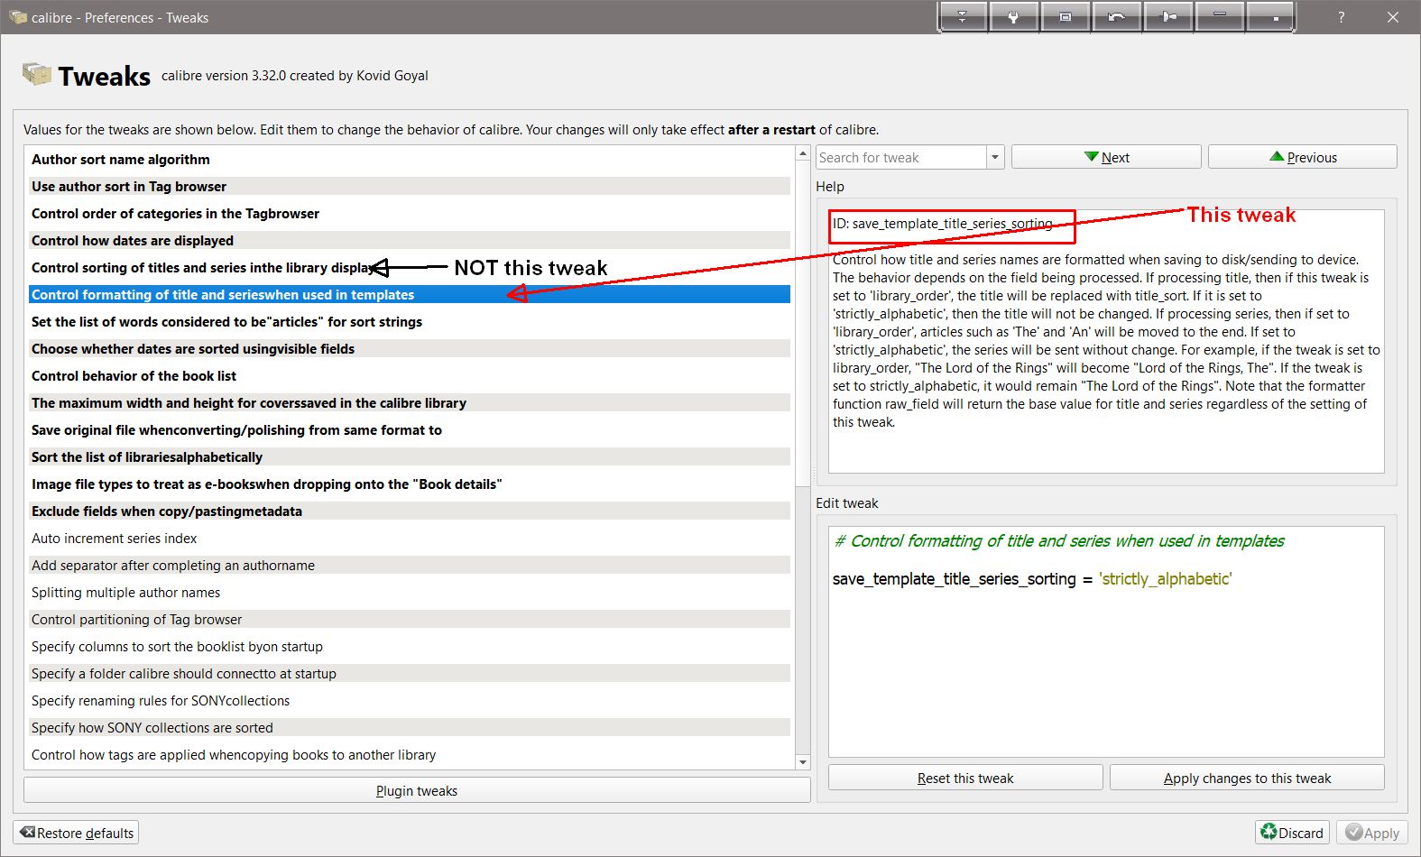The height and width of the screenshot is (857, 1421).
Task: Click the 'strictly_alphabetic' value in the editor
Action: click(x=1165, y=579)
